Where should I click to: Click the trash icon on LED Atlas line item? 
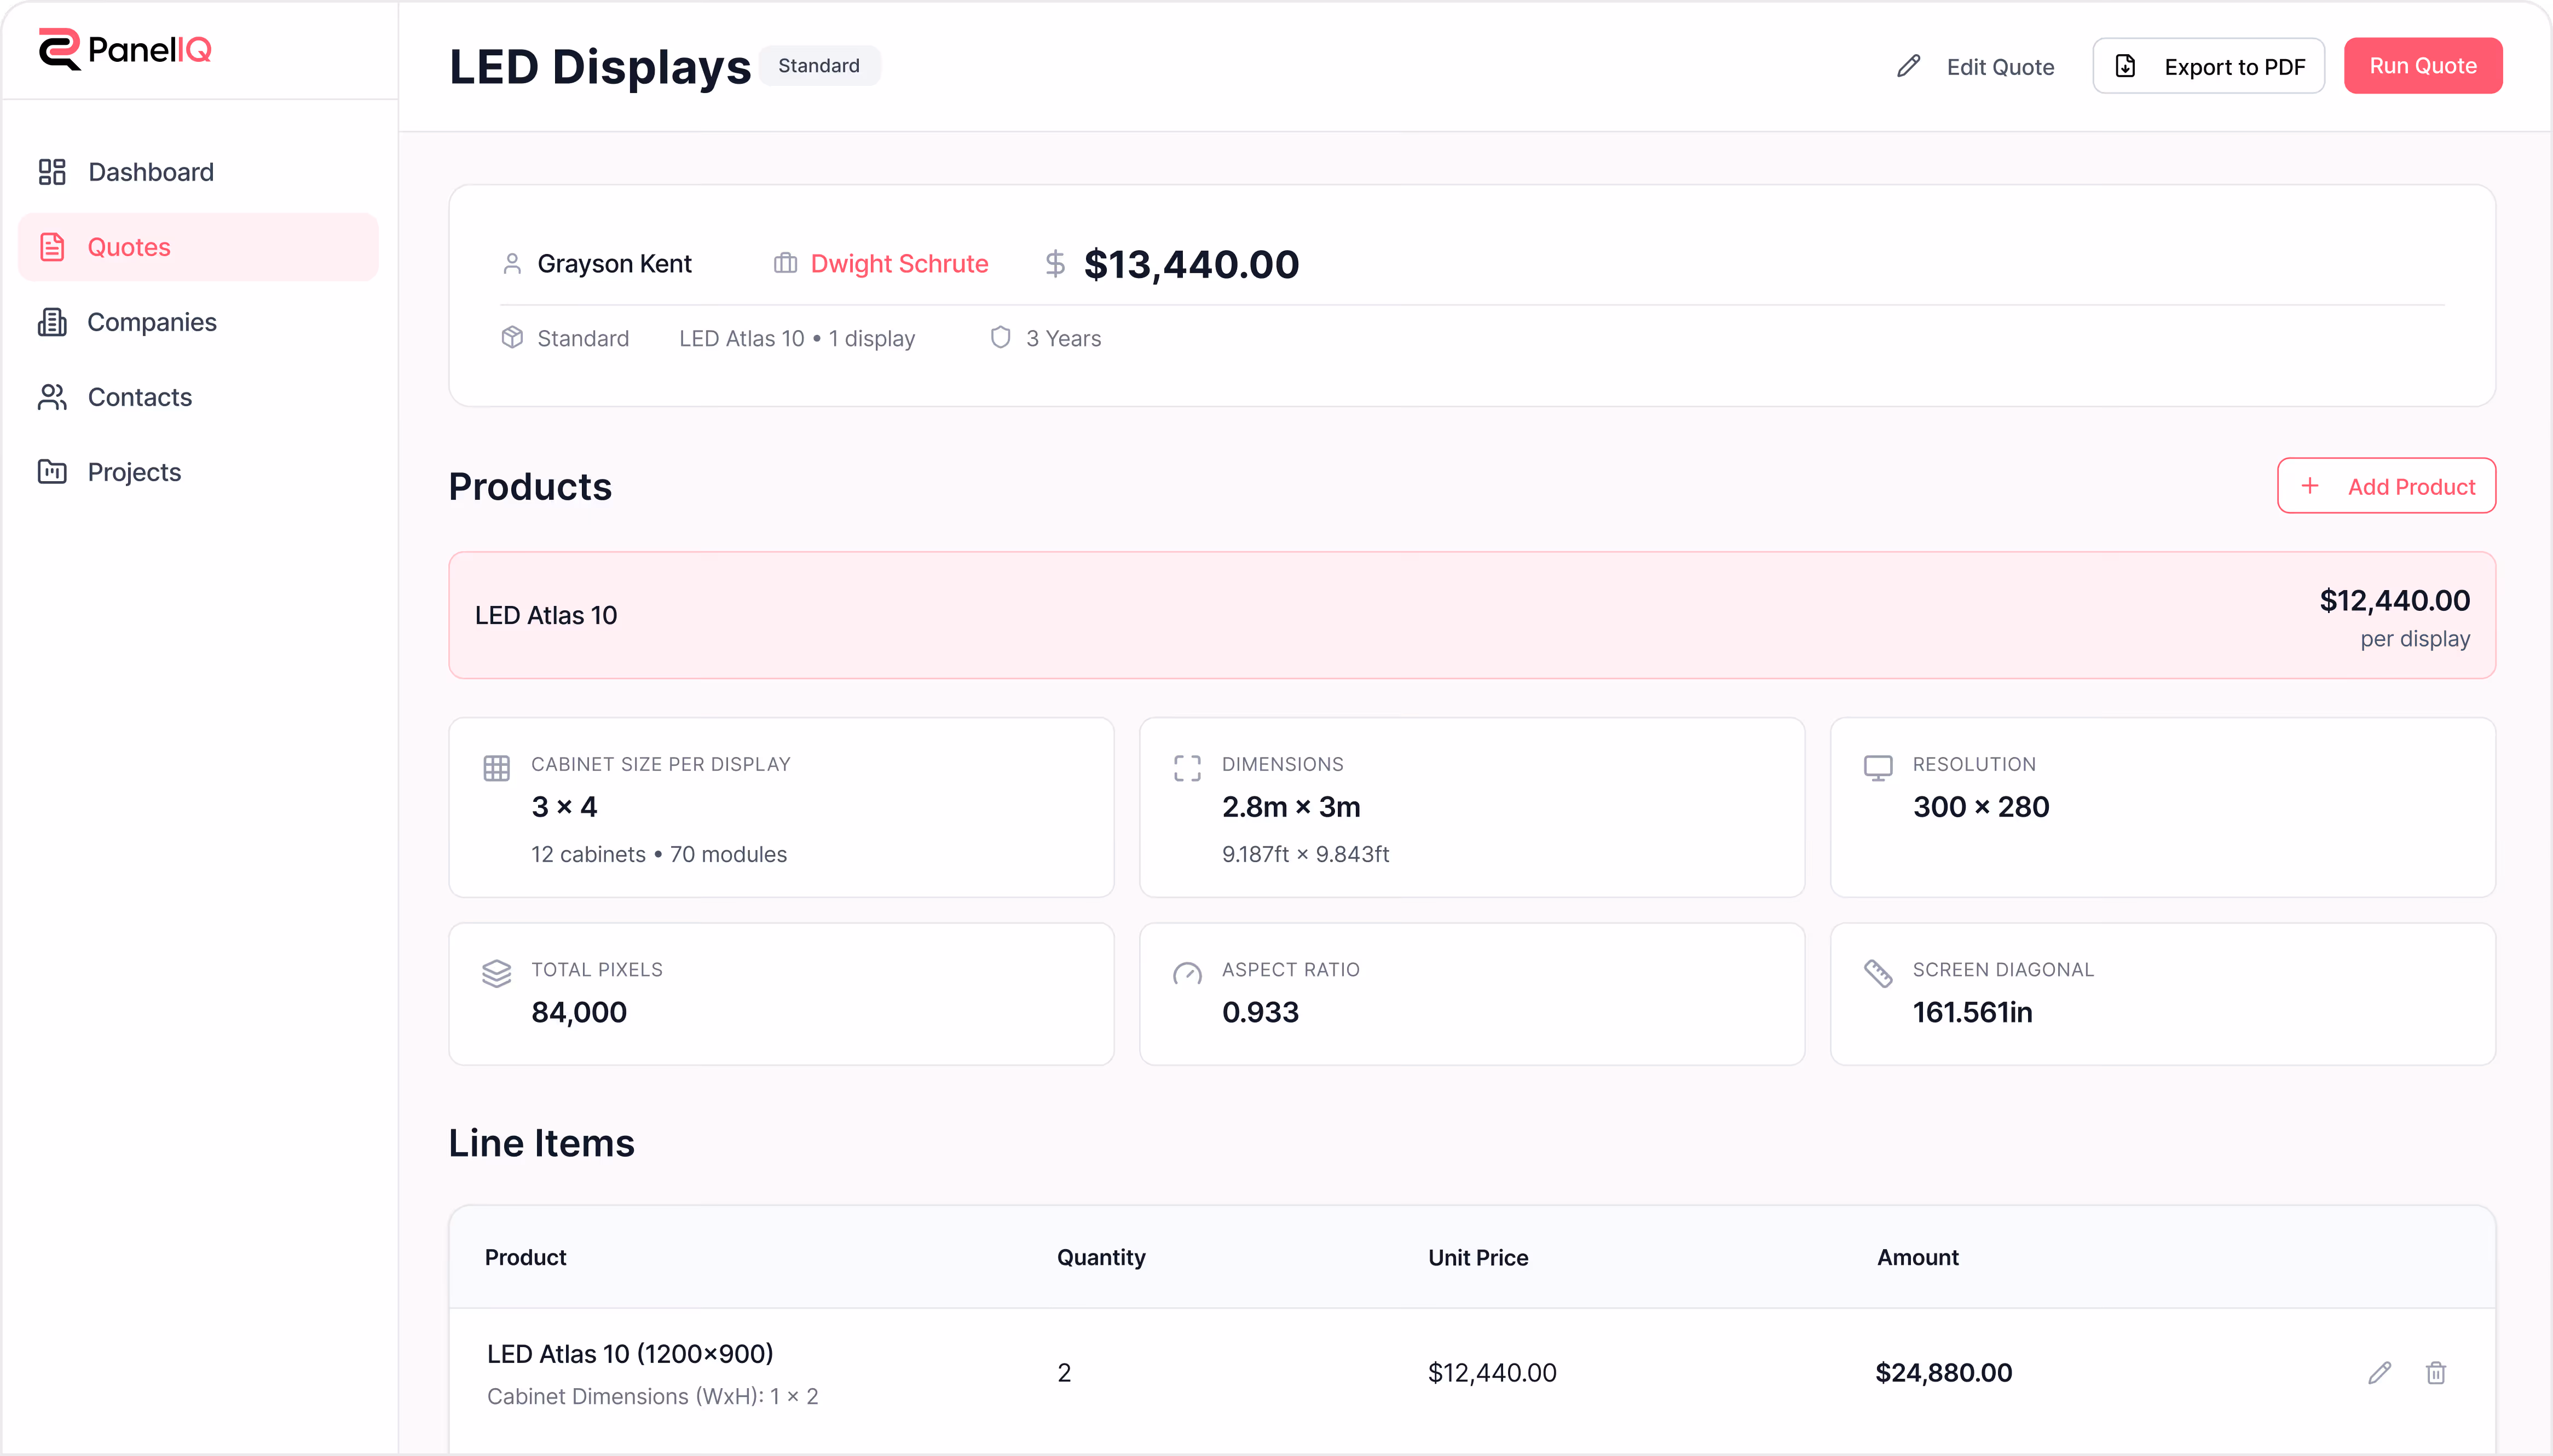[x=2436, y=1373]
